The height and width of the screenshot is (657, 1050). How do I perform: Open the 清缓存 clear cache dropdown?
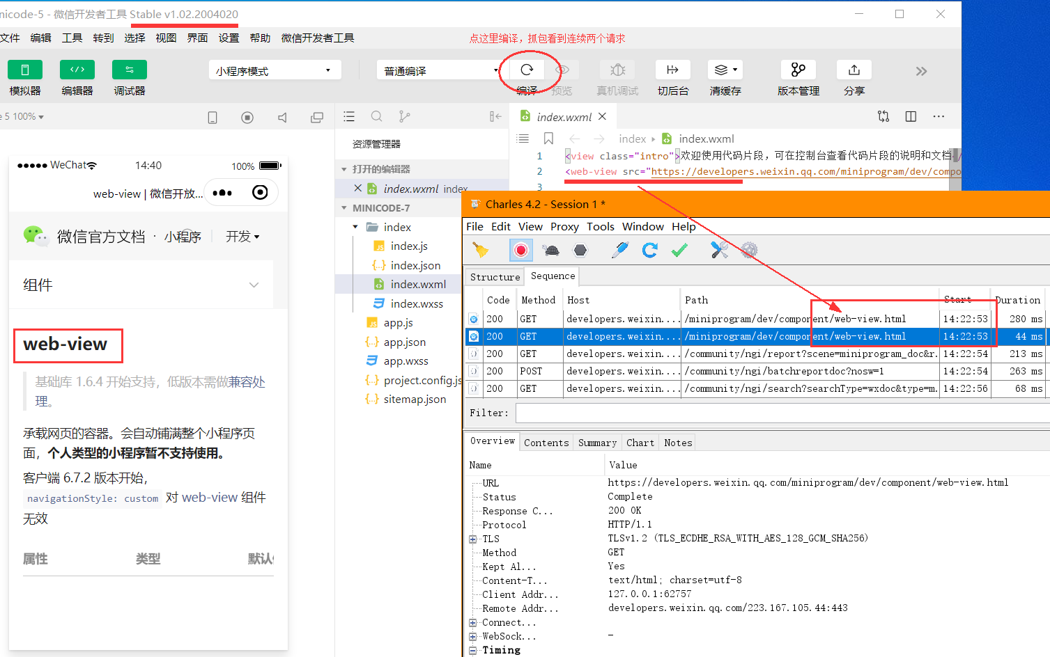725,70
